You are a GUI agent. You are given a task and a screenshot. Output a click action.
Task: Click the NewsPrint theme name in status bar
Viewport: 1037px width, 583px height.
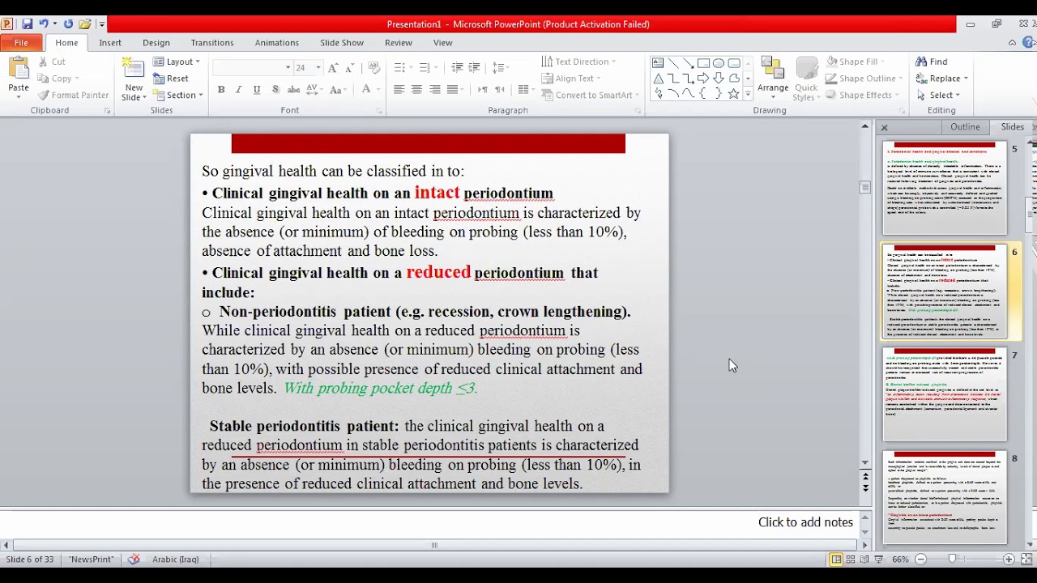coord(91,560)
